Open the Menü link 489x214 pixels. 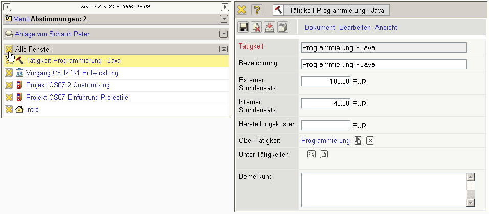21,19
